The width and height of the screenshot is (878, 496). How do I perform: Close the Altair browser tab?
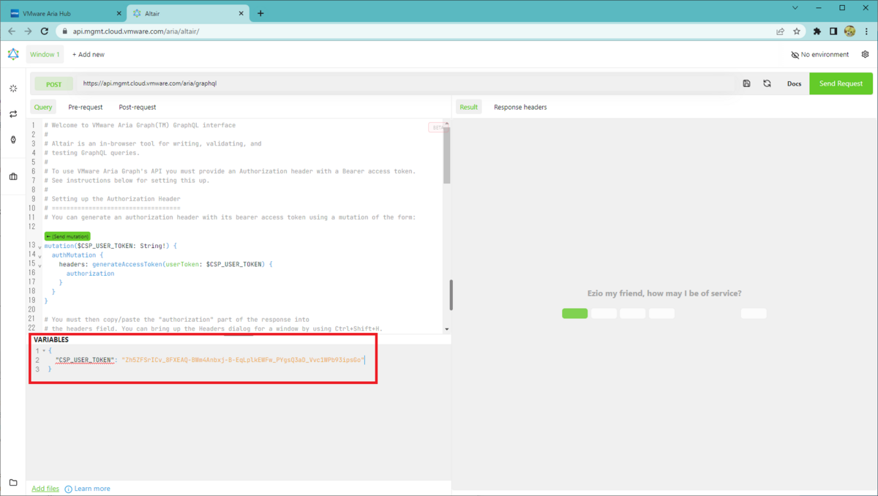click(242, 13)
